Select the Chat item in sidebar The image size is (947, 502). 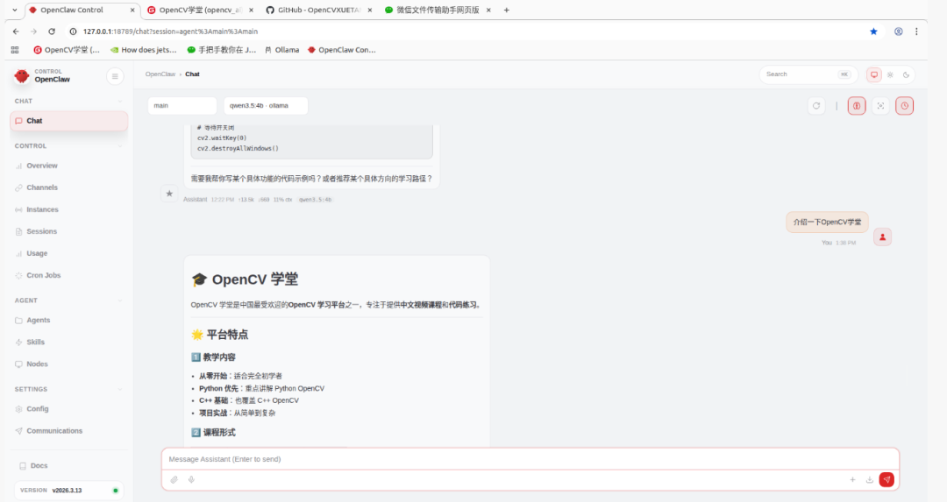pyautogui.click(x=69, y=121)
